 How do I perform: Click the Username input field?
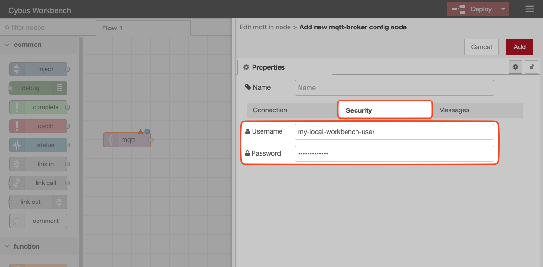pyautogui.click(x=394, y=132)
